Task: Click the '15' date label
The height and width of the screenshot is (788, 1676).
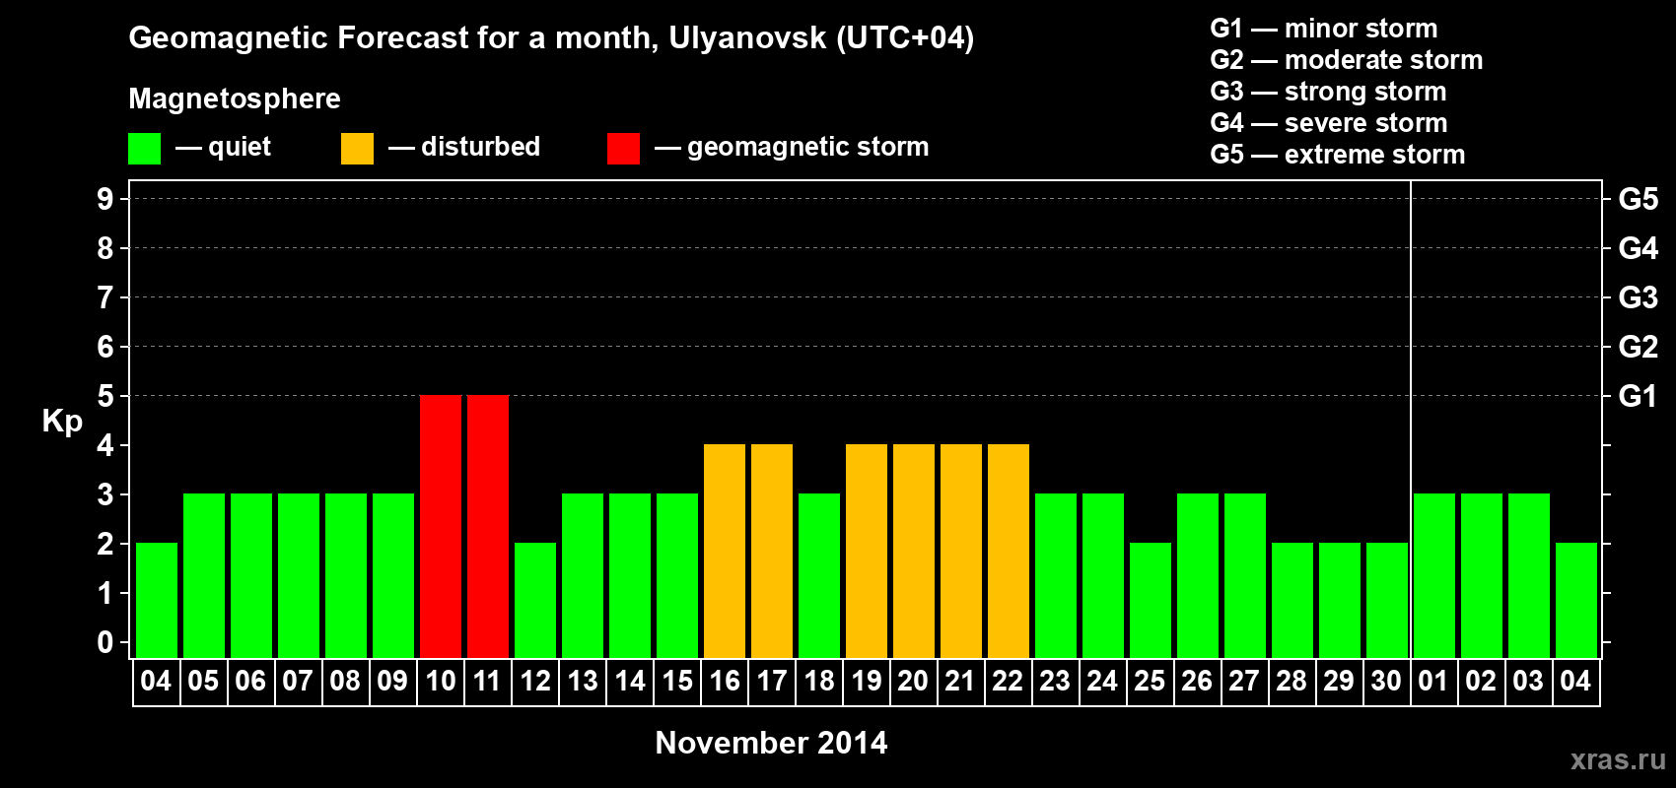Action: (x=677, y=682)
